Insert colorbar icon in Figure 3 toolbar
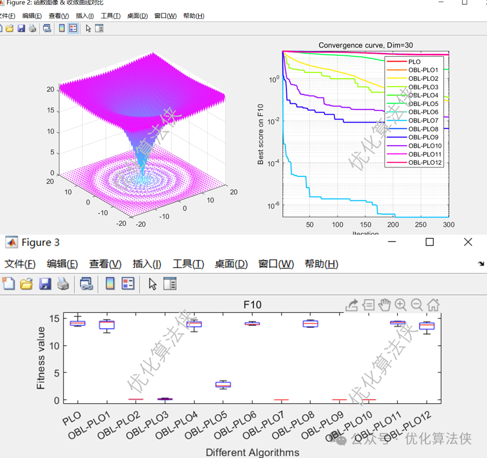Image resolution: width=487 pixels, height=458 pixels. click(110, 283)
